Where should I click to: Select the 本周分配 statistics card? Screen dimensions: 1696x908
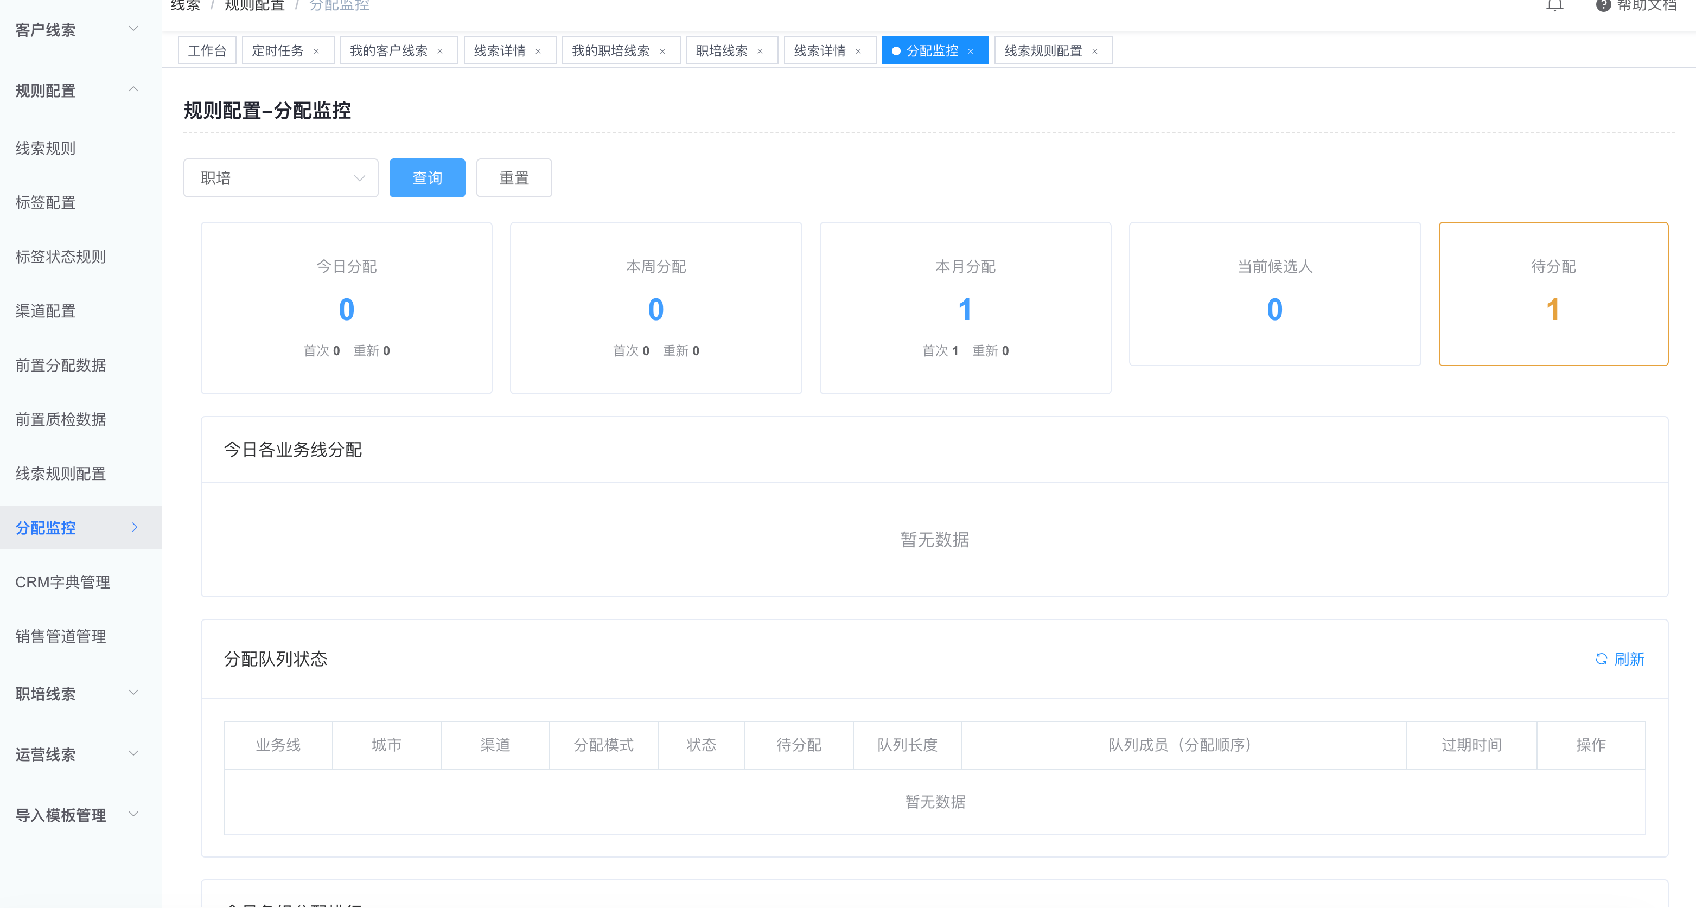(656, 308)
